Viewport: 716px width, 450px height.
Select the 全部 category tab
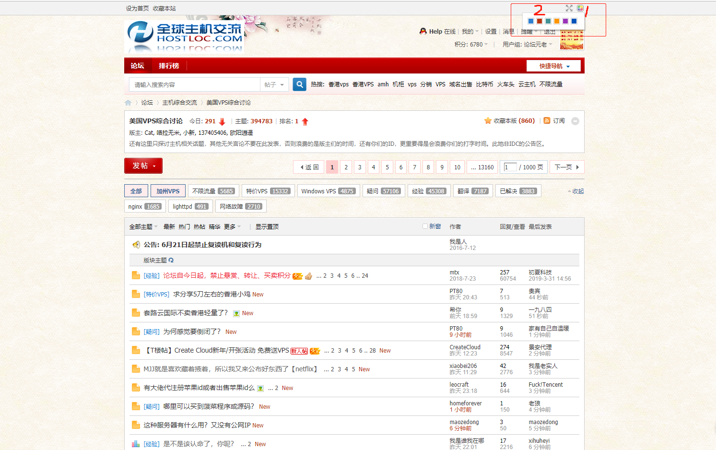click(x=136, y=191)
